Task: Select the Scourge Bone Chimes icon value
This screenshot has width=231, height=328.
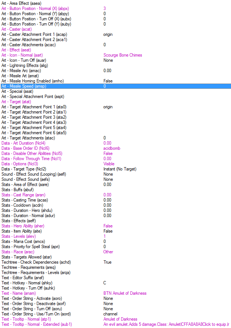Action: pyautogui.click(x=123, y=55)
